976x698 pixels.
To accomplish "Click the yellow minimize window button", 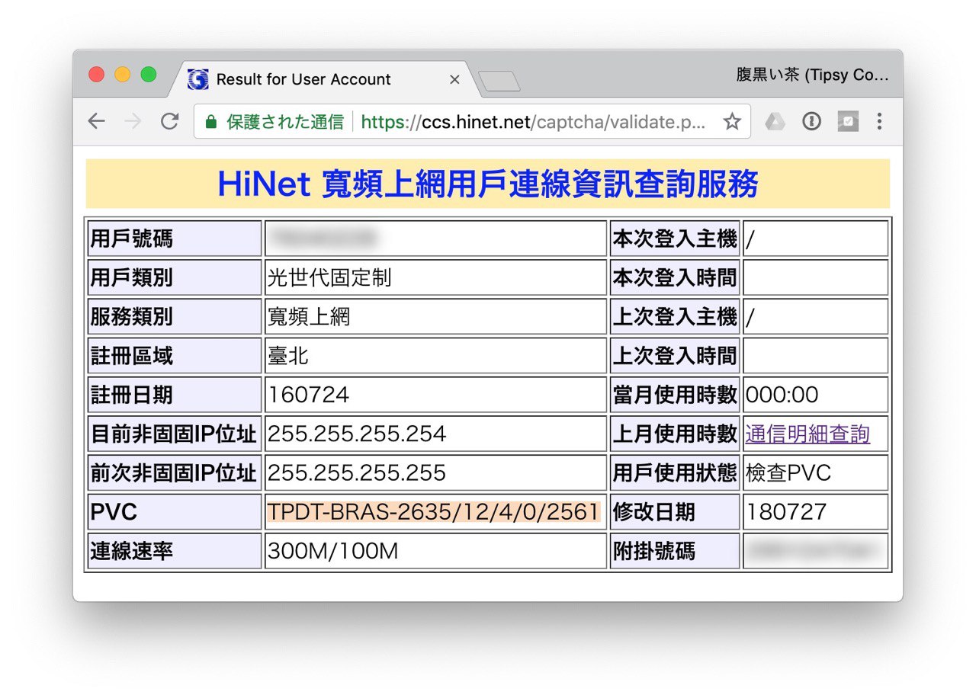I will coord(123,75).
